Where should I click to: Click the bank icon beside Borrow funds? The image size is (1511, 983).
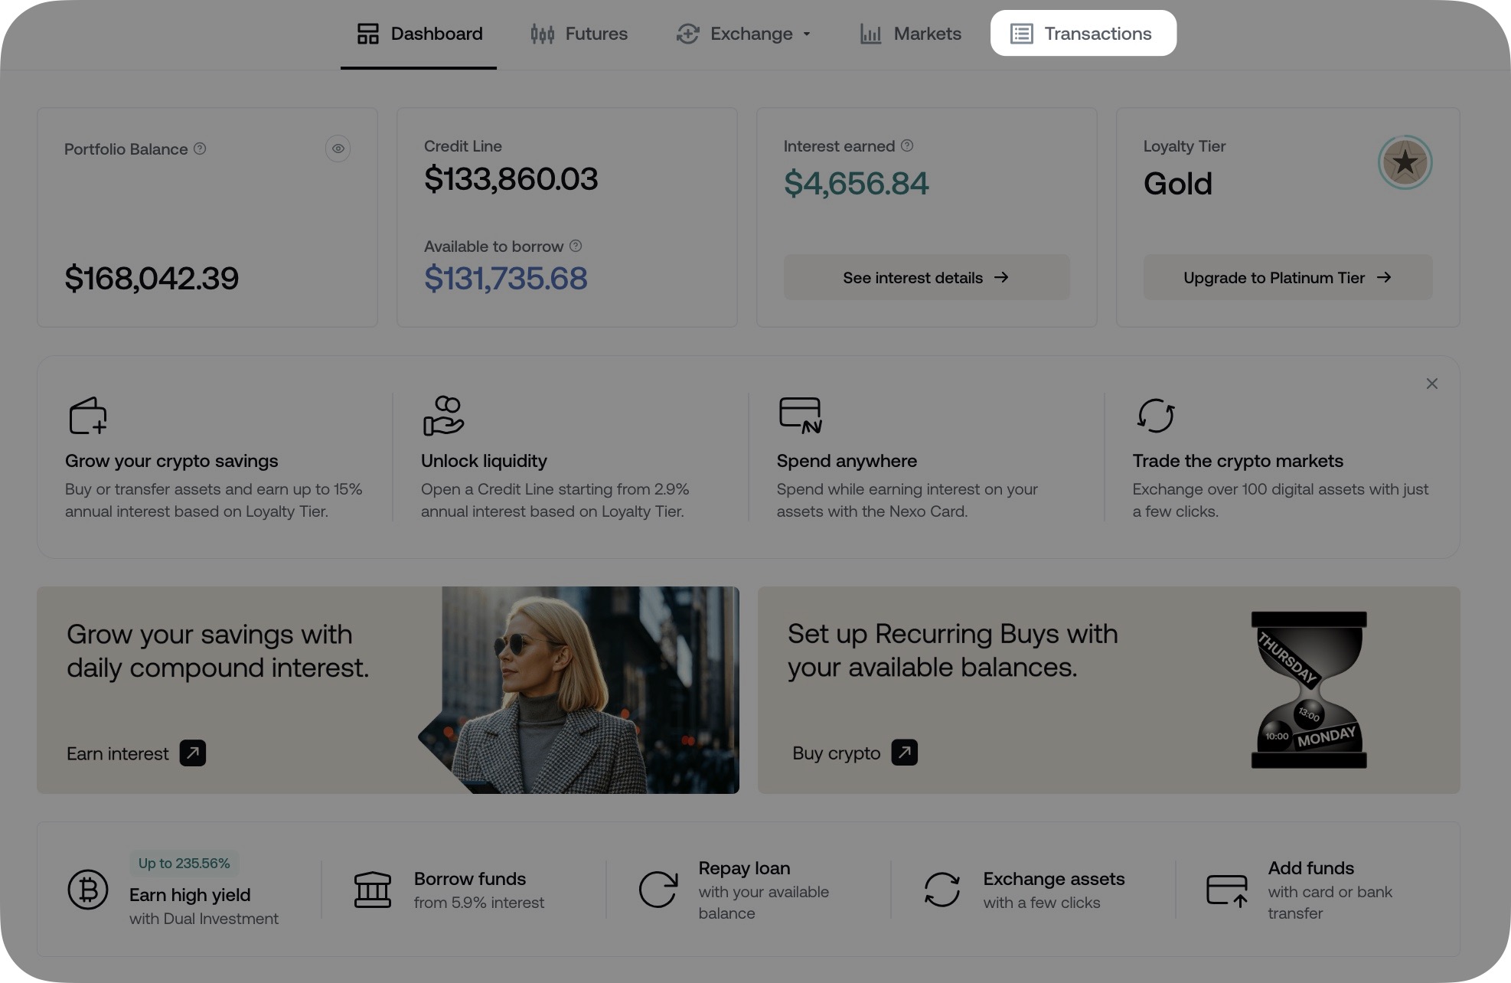tap(373, 889)
